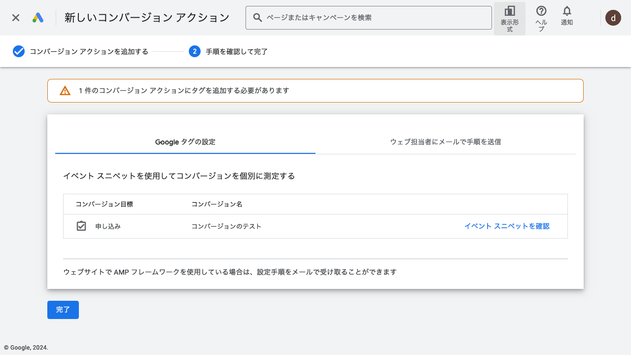The width and height of the screenshot is (631, 355).
Task: Focus the page or campaign search field
Action: click(375, 18)
